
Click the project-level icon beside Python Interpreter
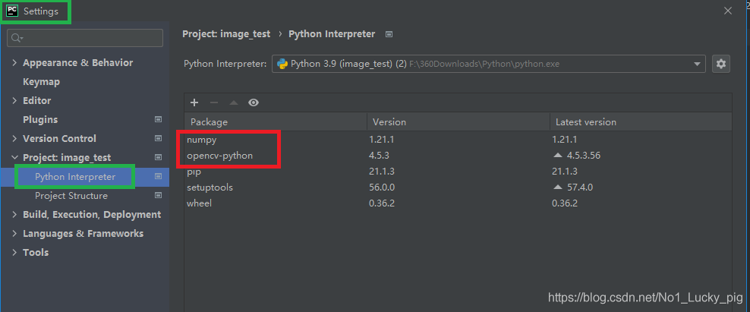(x=159, y=177)
